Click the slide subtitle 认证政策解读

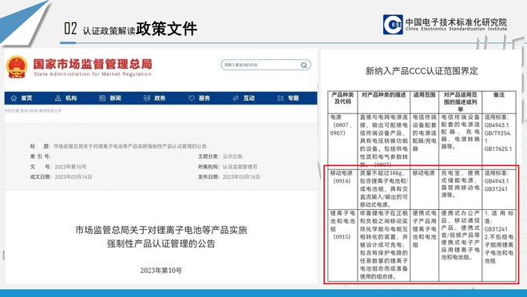tap(109, 31)
